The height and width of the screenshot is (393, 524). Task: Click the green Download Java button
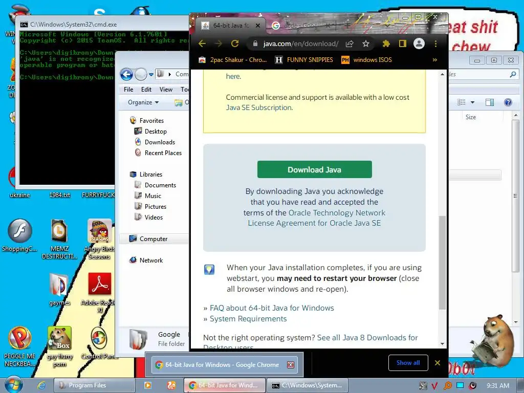[x=315, y=169]
